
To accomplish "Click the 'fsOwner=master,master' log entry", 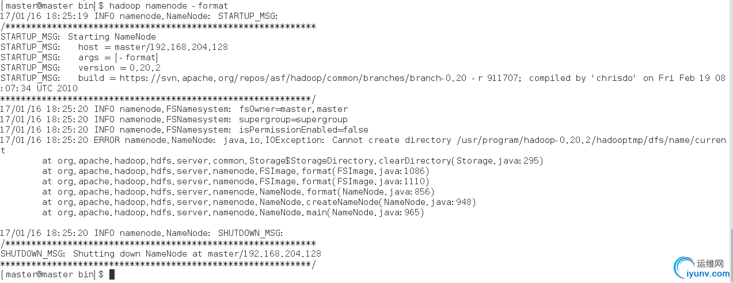I will coord(294,109).
